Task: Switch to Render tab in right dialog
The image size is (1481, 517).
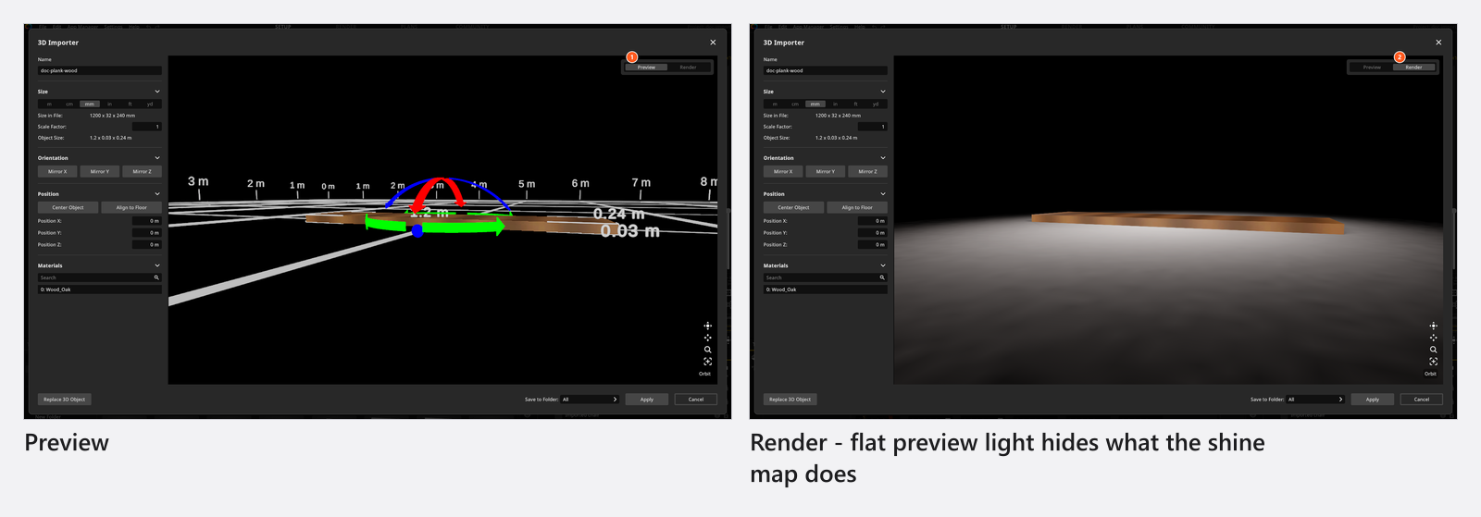Action: point(1414,68)
